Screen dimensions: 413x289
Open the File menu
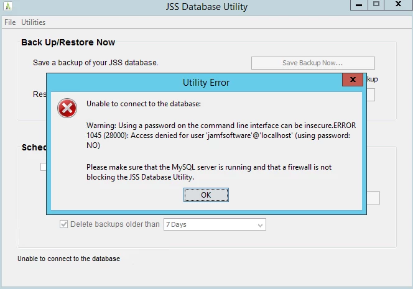(10, 22)
